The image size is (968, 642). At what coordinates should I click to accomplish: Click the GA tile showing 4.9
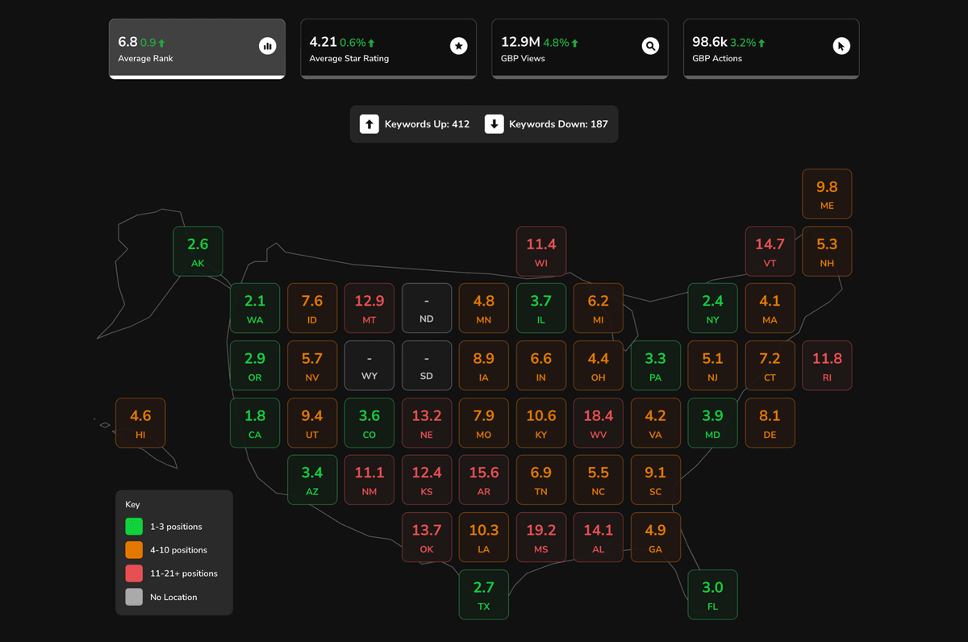pos(655,538)
